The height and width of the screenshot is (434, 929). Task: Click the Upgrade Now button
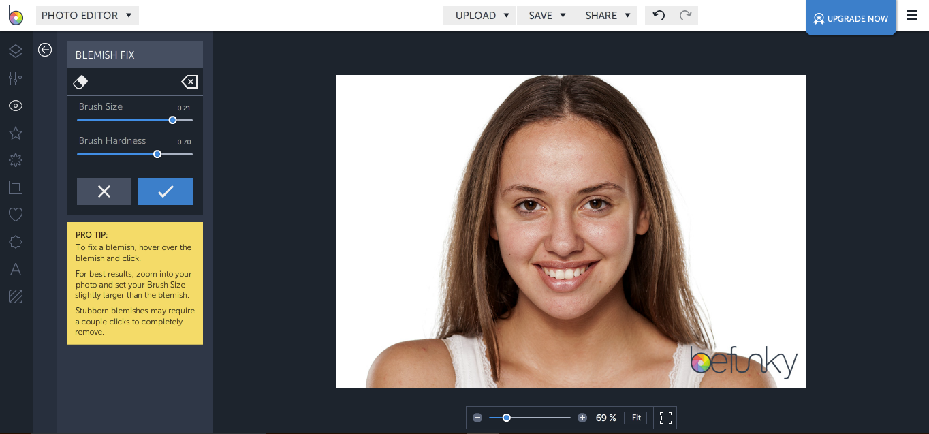851,18
